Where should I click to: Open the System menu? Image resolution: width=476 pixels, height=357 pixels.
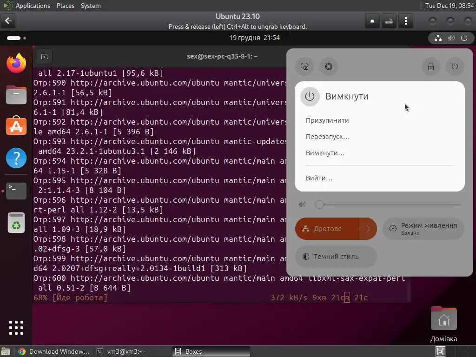point(91,6)
